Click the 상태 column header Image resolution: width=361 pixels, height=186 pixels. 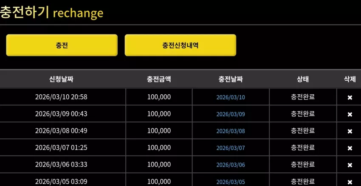(303, 79)
